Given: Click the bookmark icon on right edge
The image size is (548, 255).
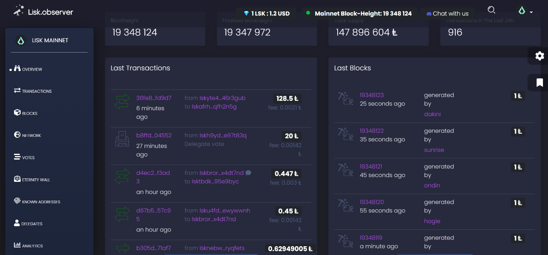Looking at the screenshot, I should 540,82.
